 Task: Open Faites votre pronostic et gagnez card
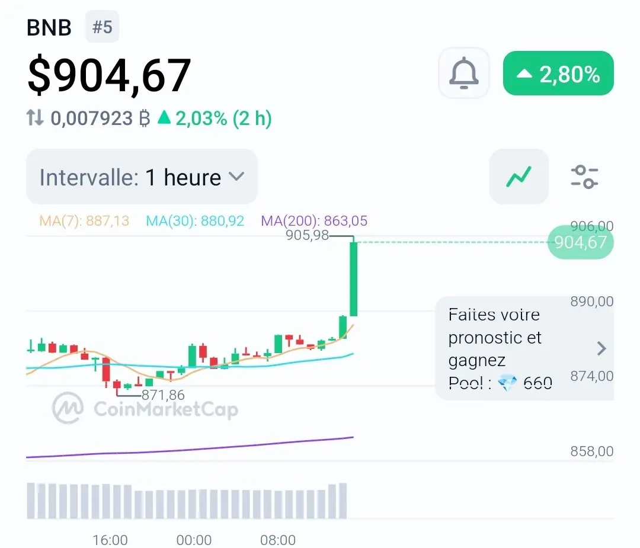coord(524,348)
